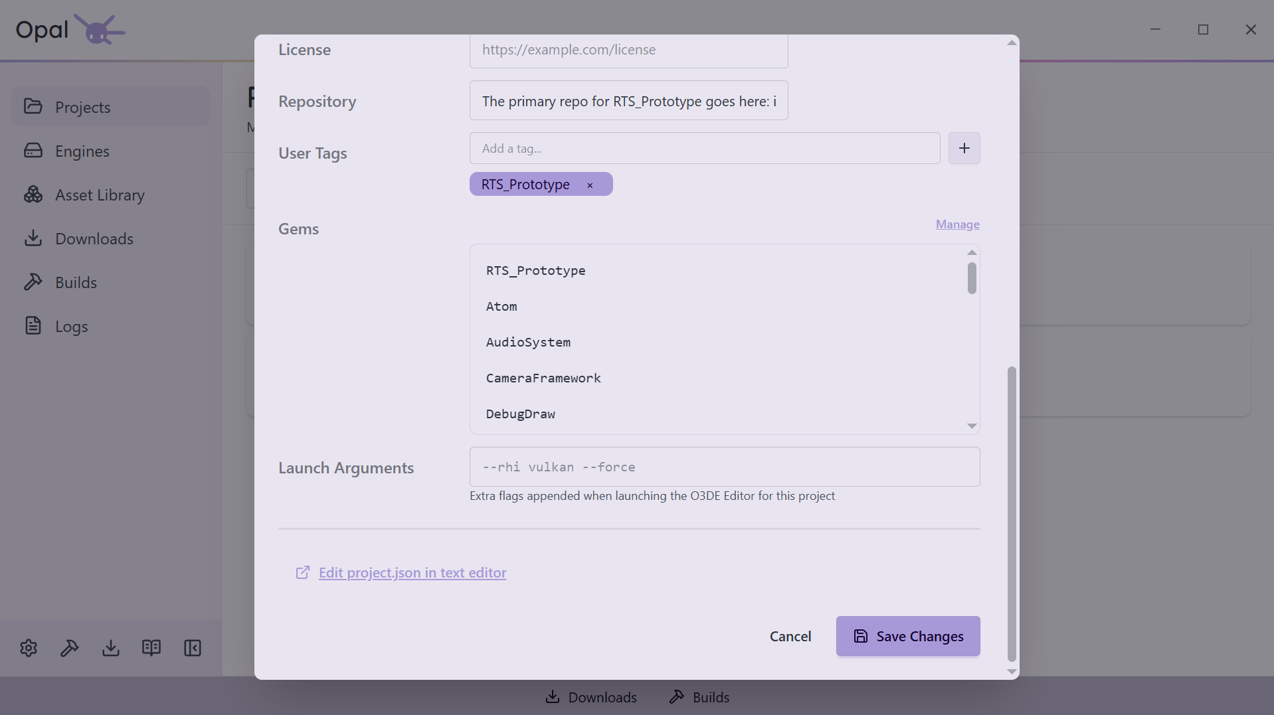
Task: Select RTS_Prototype in the gems list
Action: pyautogui.click(x=535, y=270)
